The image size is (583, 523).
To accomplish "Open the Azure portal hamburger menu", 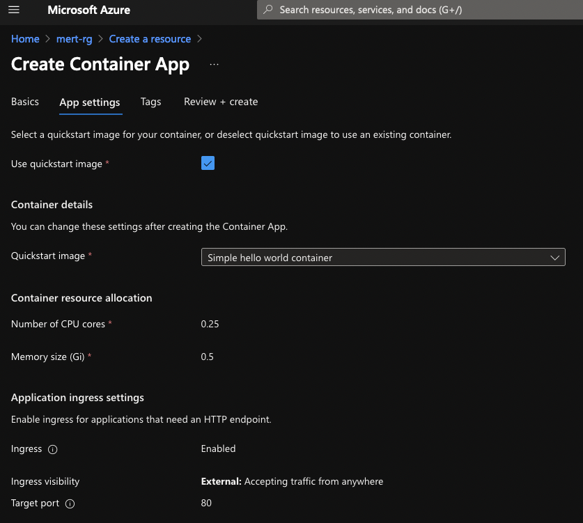I will tap(14, 10).
